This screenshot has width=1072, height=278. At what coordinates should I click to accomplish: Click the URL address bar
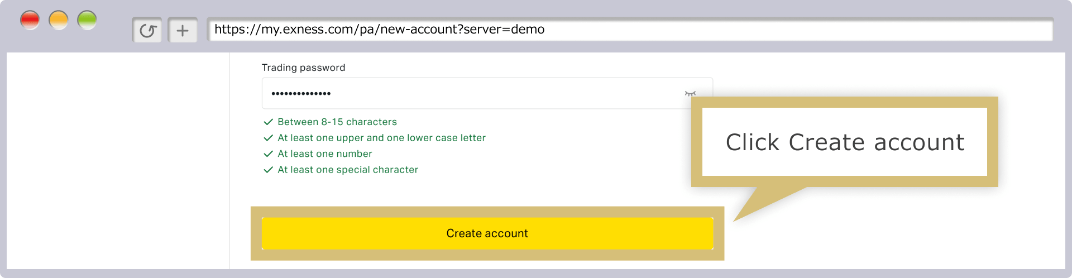click(630, 30)
